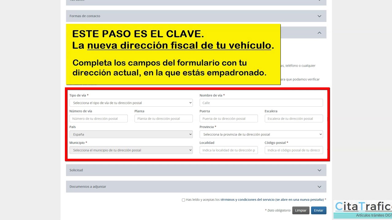The height and width of the screenshot is (220, 392).
Task: Check the accept terms and conditions checkbox
Action: 183,200
